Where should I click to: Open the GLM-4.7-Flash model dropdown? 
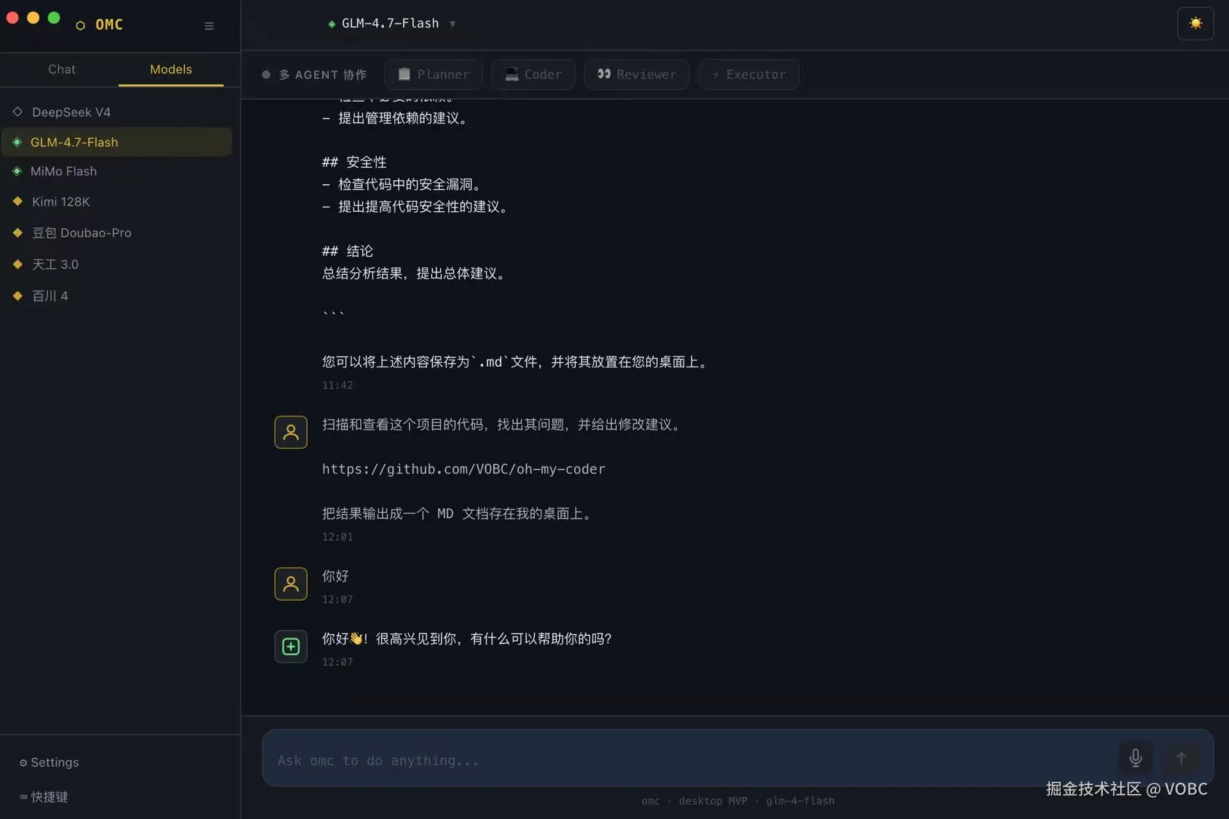pos(392,24)
